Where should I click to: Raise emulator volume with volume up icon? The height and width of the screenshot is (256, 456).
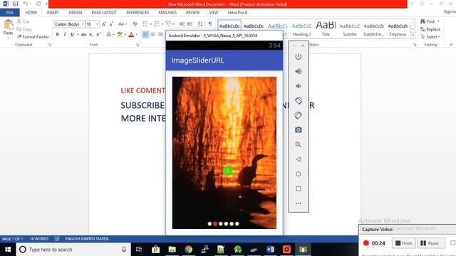tap(298, 71)
